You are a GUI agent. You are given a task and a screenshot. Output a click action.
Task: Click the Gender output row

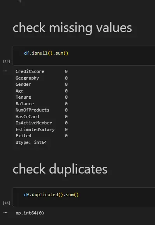pos(42,84)
